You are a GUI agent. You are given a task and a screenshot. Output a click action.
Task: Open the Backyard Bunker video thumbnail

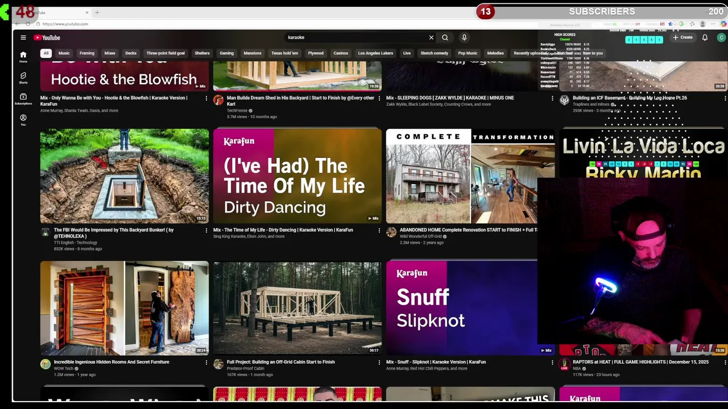coord(125,176)
